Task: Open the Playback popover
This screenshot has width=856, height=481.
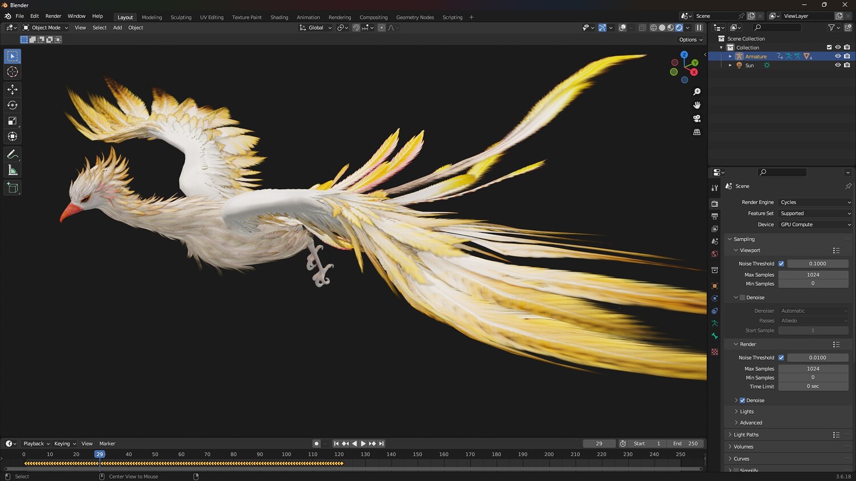Action: click(x=37, y=443)
